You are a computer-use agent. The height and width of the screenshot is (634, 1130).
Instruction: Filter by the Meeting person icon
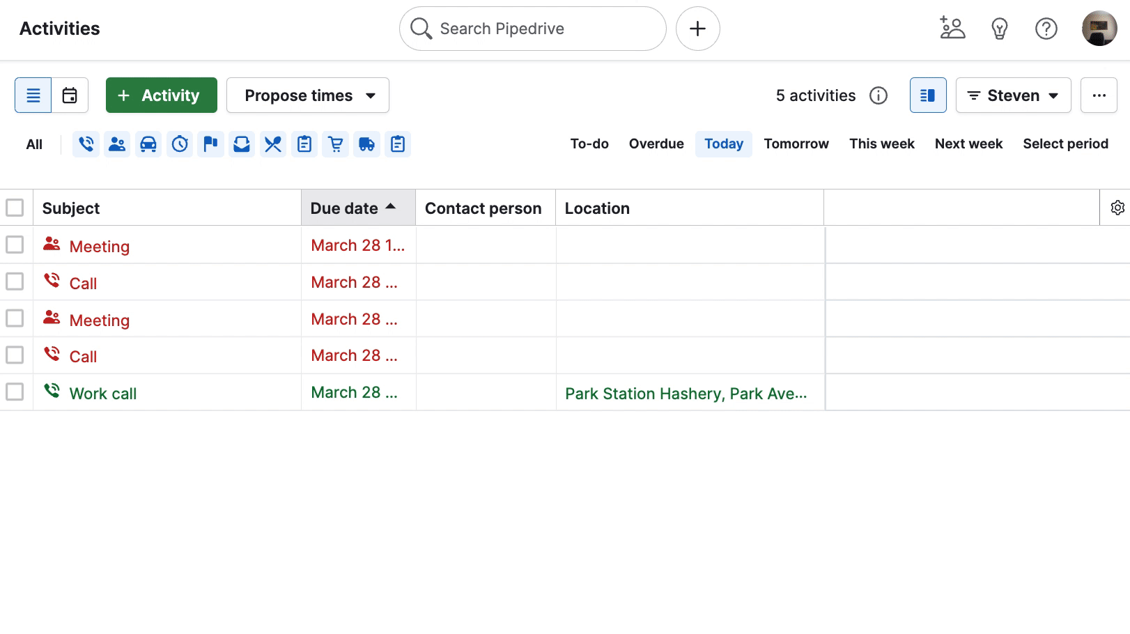point(117,144)
